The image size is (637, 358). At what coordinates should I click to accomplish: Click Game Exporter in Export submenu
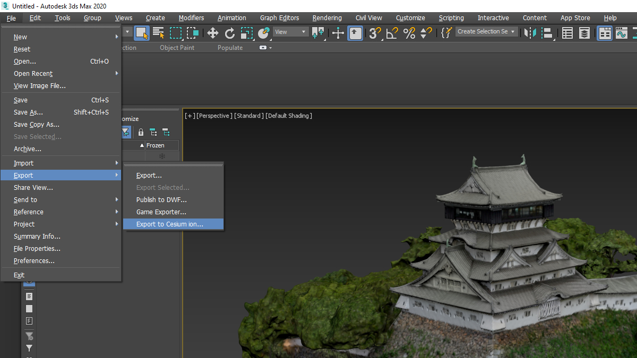click(x=161, y=212)
